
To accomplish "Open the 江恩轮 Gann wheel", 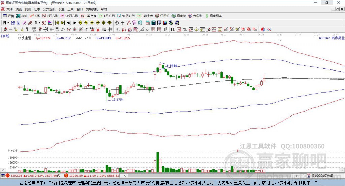I will coord(162,16).
